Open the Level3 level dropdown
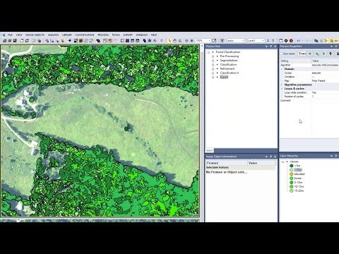The height and width of the screenshot is (254, 339). pyautogui.click(x=263, y=41)
